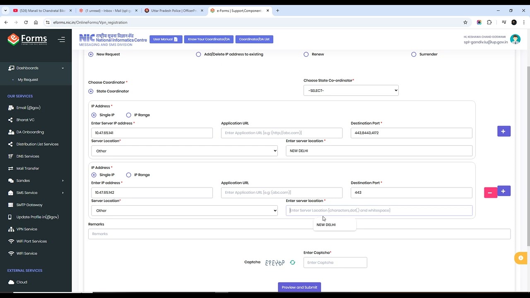Open Choose State Co-ordinator dropdown
This screenshot has width=530, height=298.
pyautogui.click(x=351, y=90)
